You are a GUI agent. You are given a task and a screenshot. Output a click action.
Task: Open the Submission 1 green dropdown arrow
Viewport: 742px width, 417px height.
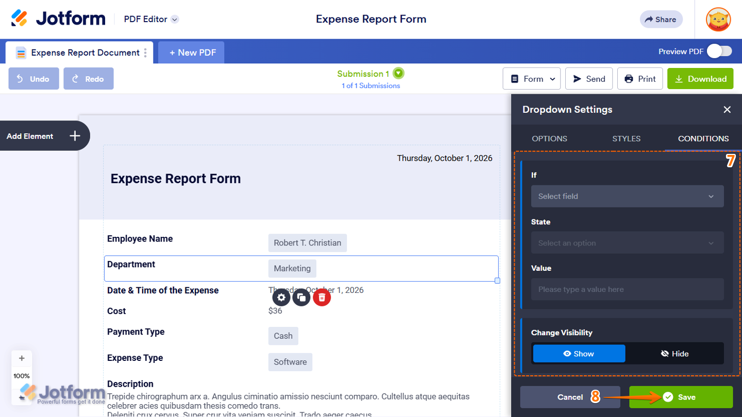[398, 73]
